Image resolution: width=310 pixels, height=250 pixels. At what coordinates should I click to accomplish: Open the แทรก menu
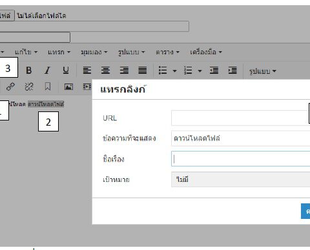[x=59, y=52]
